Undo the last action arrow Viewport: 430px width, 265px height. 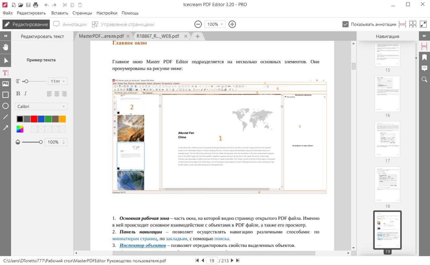tap(46, 5)
